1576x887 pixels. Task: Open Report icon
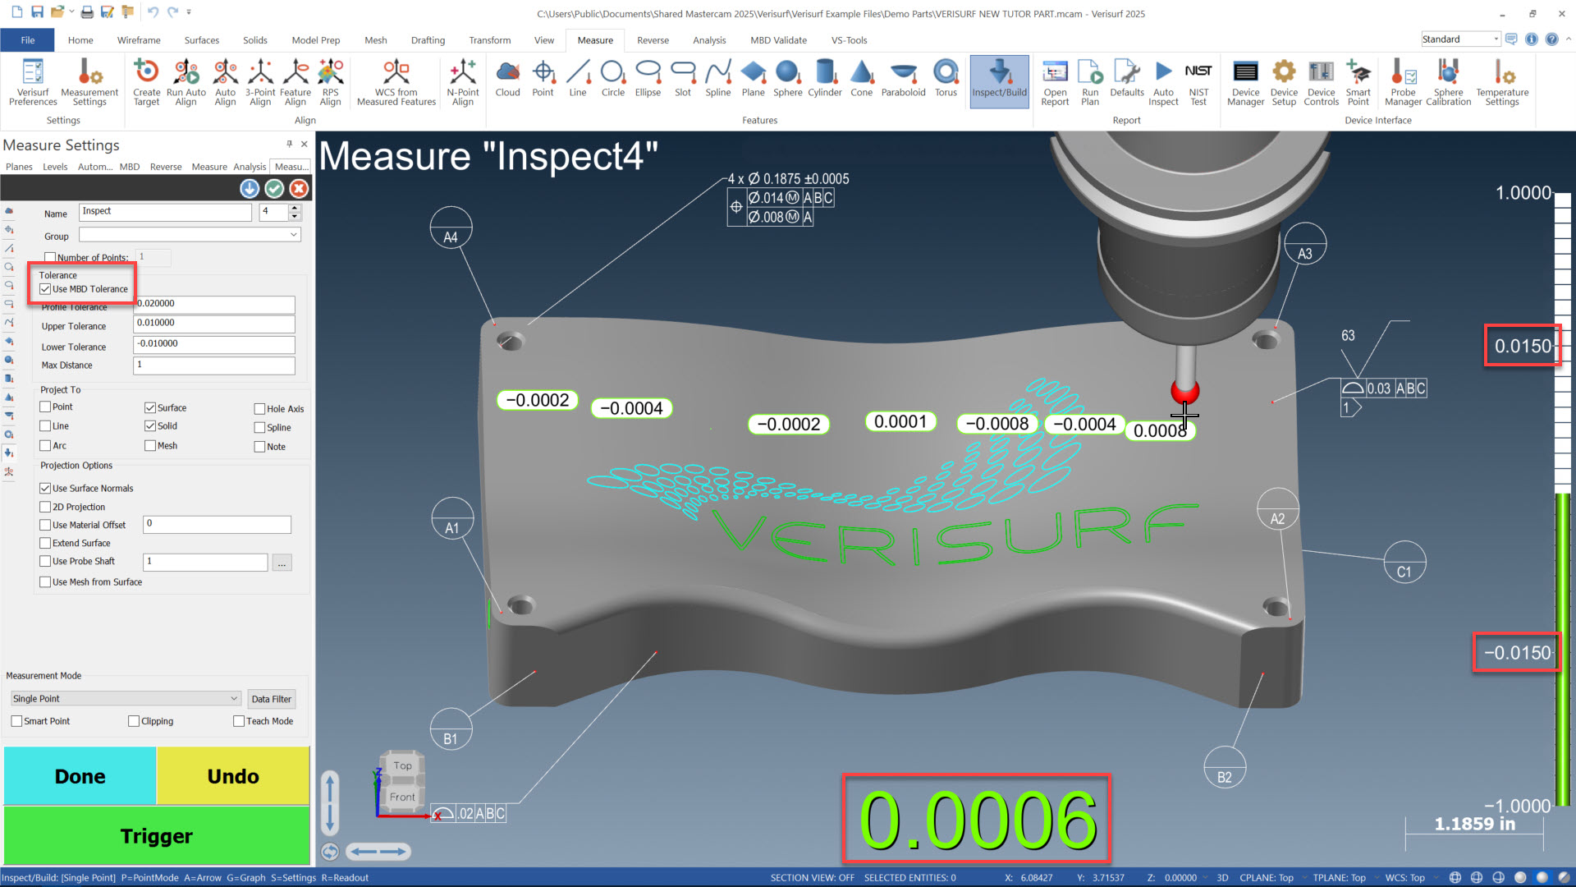1056,82
